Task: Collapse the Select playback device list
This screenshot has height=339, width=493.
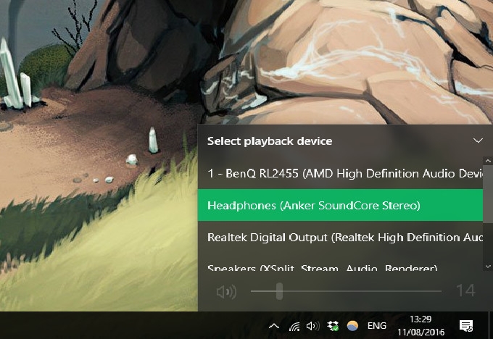Action: [478, 141]
